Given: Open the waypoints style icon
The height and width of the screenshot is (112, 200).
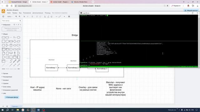Looking at the screenshot, I should 60,16.
